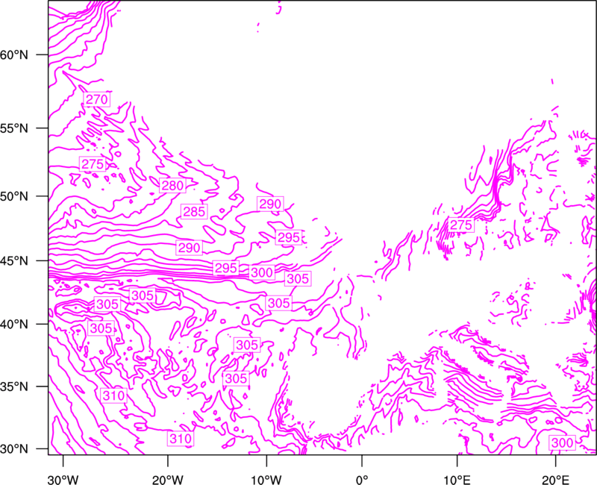Click the 60°N latitude axis label
Image resolution: width=597 pixels, height=485 pixels.
coord(14,55)
